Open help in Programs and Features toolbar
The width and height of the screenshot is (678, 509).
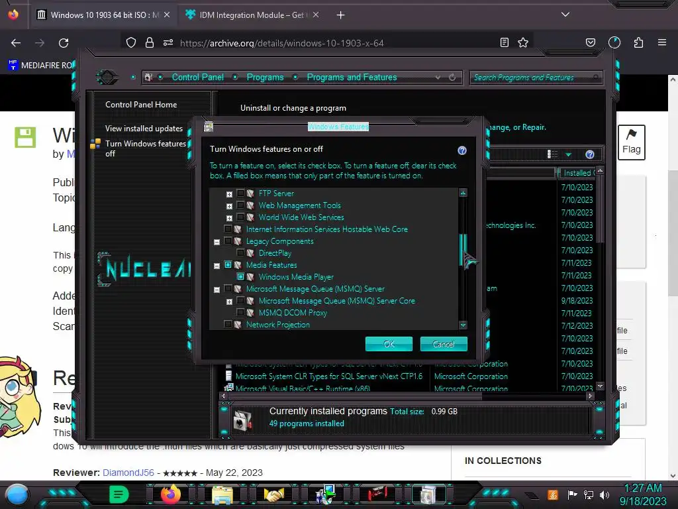tap(590, 154)
